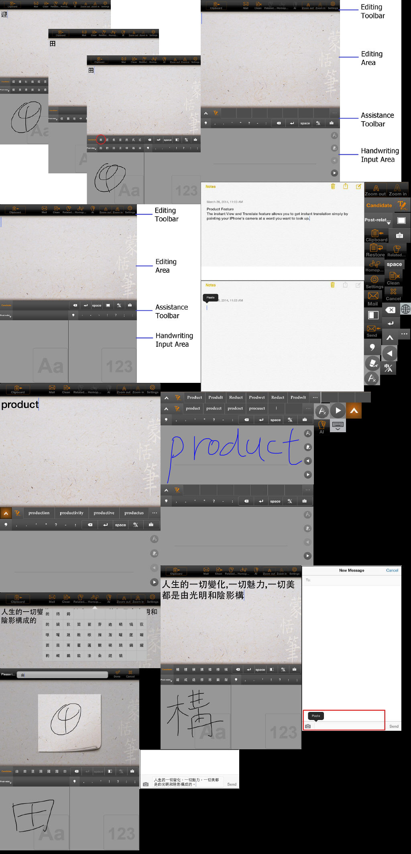
Task: Tap the share icon in the Product Feature note
Action: pos(345,186)
